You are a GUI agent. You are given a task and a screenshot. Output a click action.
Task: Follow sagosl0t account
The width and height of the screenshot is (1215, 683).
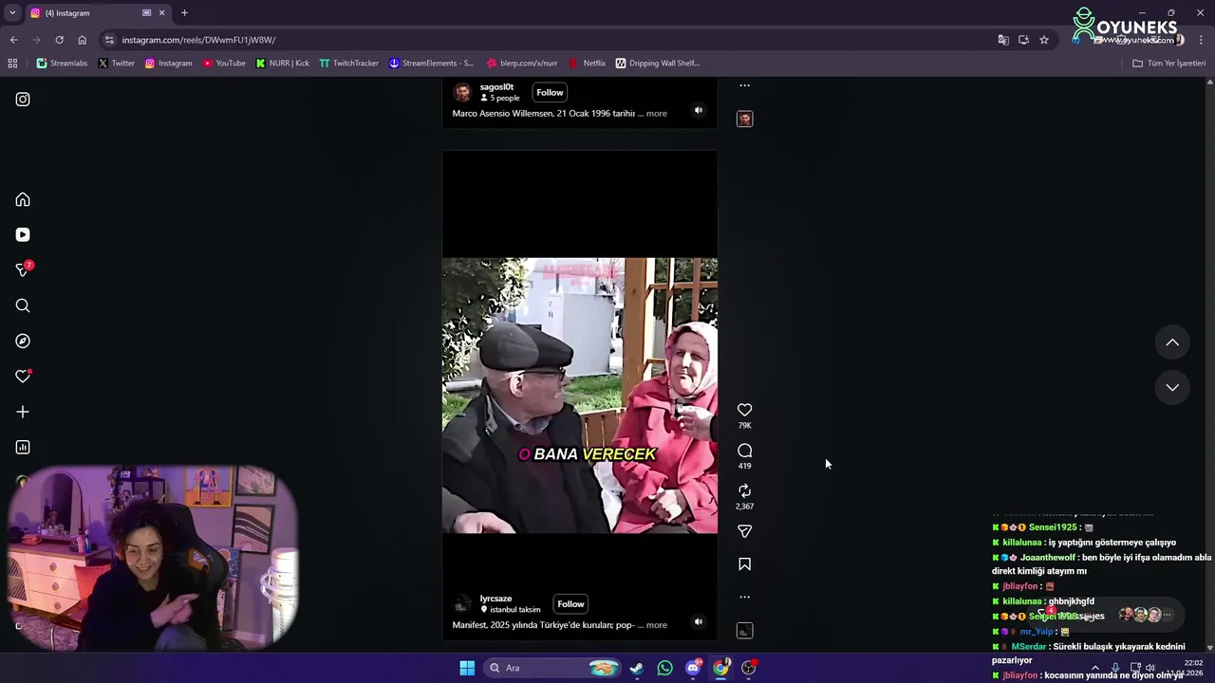point(550,92)
